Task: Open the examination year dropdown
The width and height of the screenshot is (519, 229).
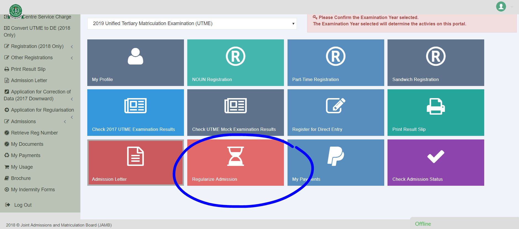Action: pyautogui.click(x=192, y=24)
